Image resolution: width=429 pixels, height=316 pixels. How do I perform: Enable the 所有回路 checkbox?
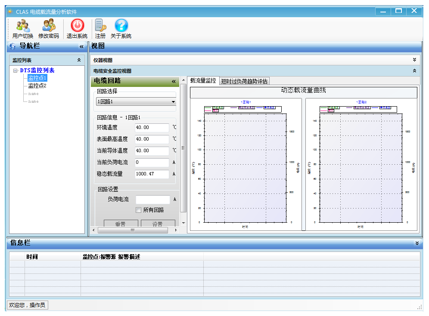coord(139,210)
